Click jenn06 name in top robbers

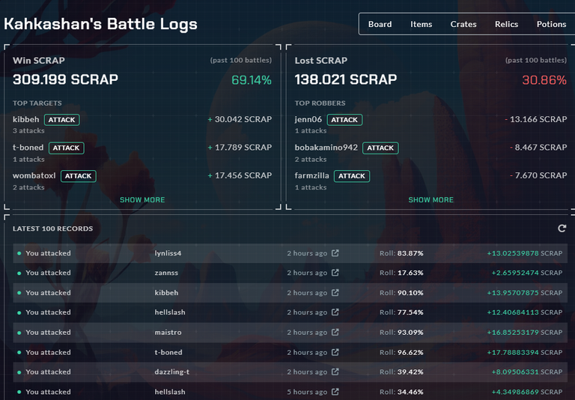(x=308, y=119)
